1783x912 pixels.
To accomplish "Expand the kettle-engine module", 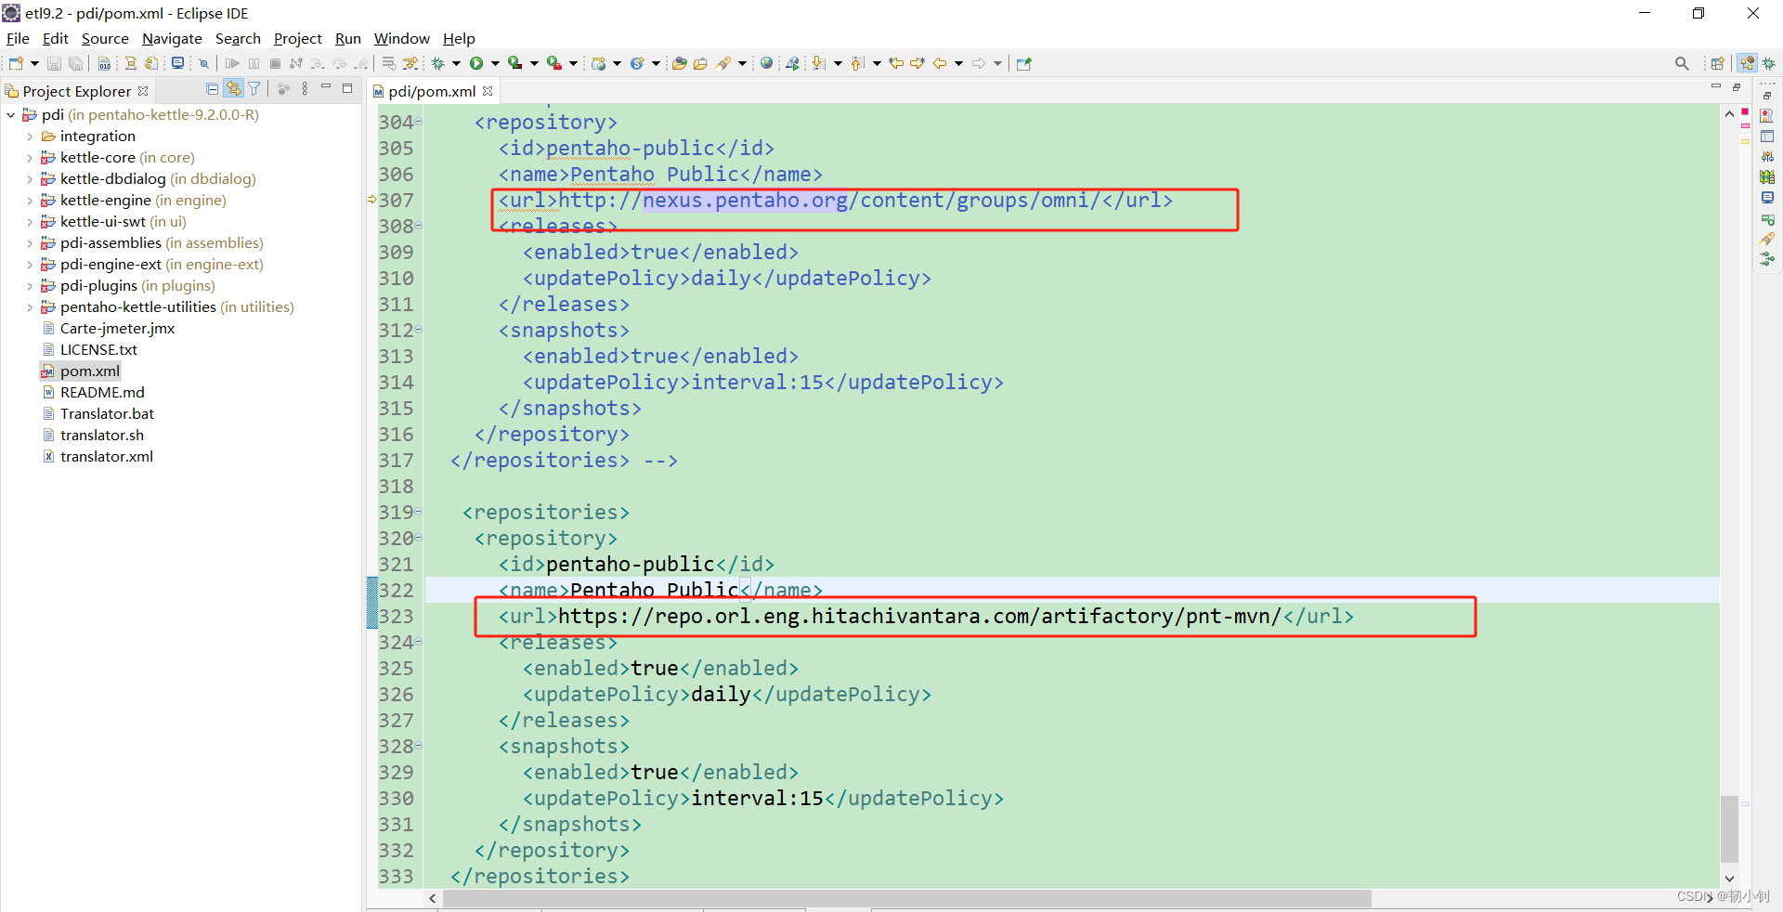I will pyautogui.click(x=30, y=201).
